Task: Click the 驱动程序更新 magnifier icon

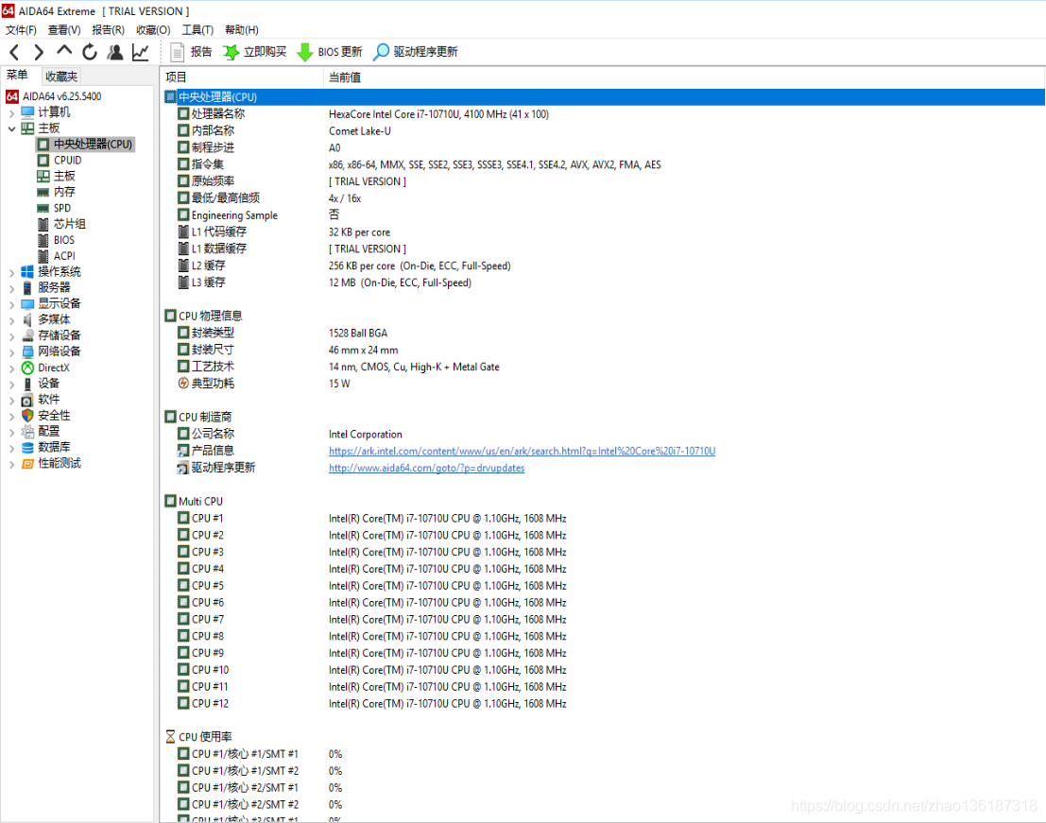Action: point(381,52)
